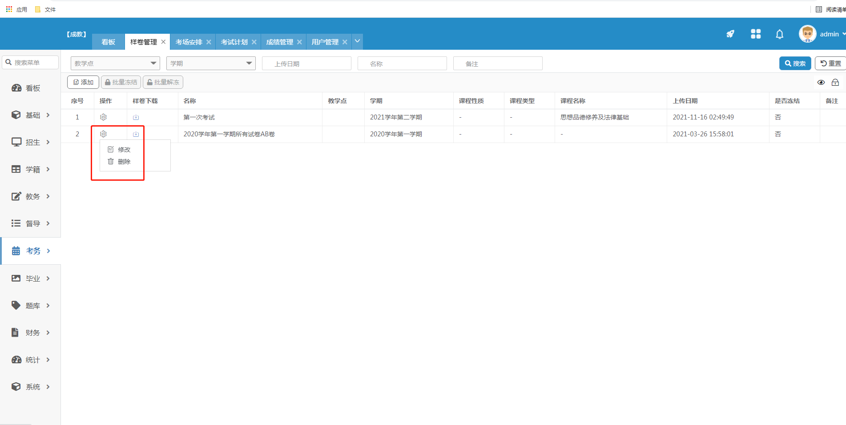This screenshot has width=846, height=425.
Task: Click gear icon in row 1
Action: click(103, 117)
